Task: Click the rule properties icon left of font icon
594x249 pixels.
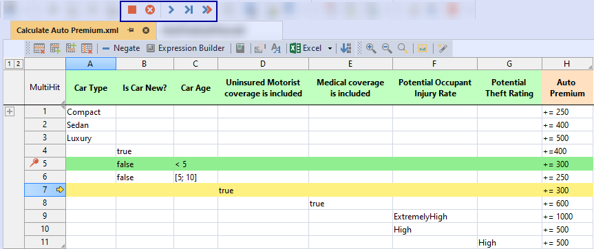Action: [x=260, y=48]
